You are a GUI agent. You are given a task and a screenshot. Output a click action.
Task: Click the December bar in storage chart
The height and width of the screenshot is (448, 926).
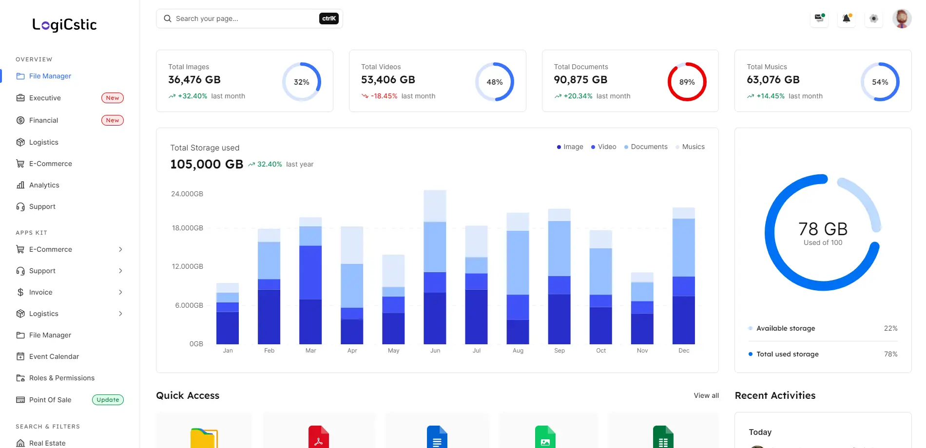(684, 276)
